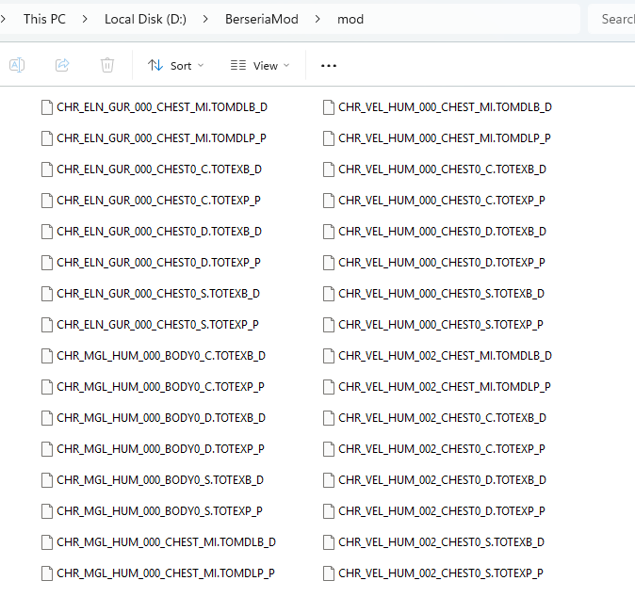
Task: Expand chevron after Local Disk (D:)
Action: coord(205,19)
